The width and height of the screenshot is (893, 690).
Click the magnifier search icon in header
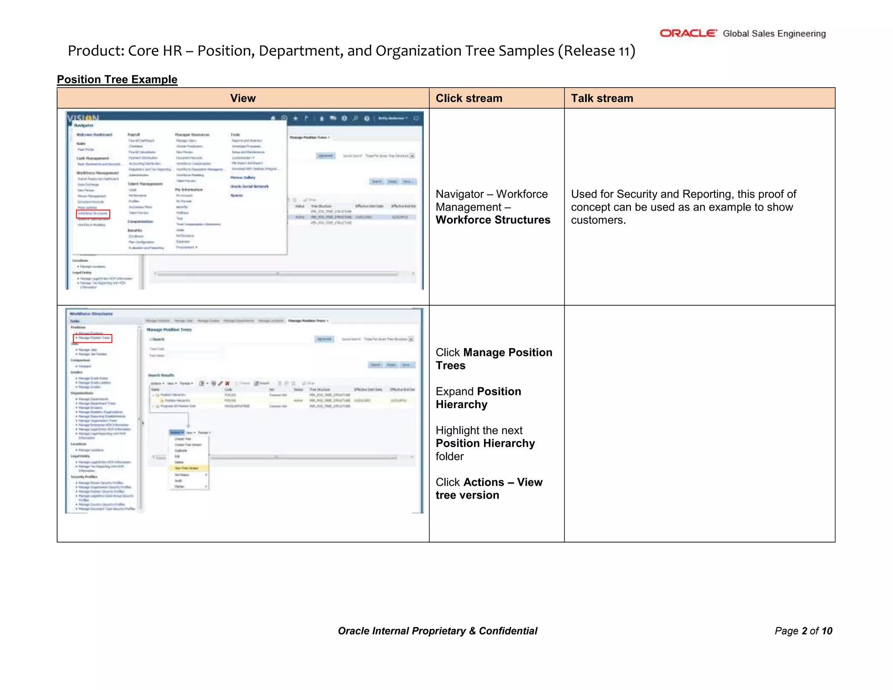click(x=355, y=118)
